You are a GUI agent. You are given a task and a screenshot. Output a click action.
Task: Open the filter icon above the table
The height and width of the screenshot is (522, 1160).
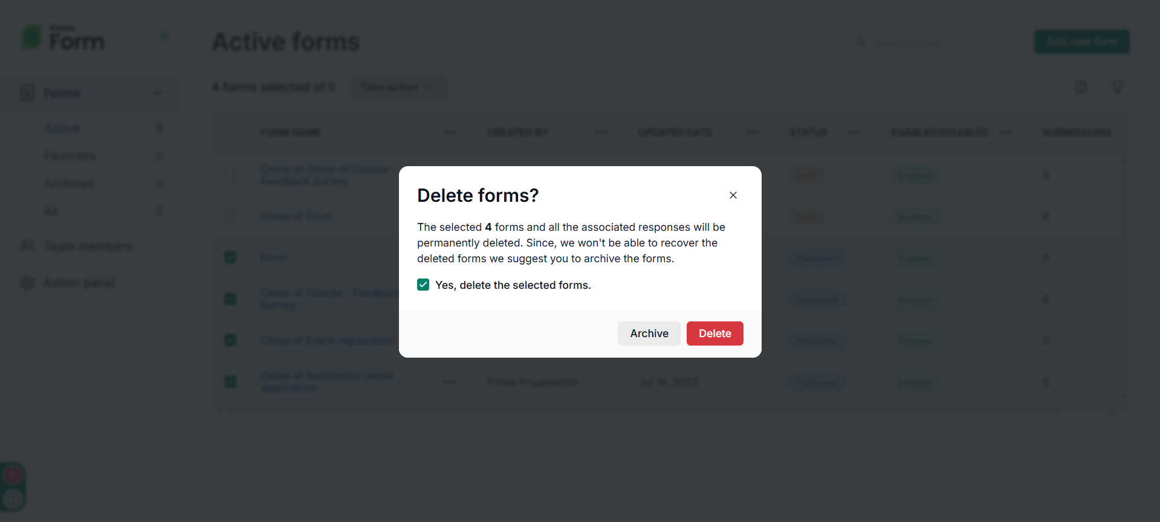(x=1118, y=88)
